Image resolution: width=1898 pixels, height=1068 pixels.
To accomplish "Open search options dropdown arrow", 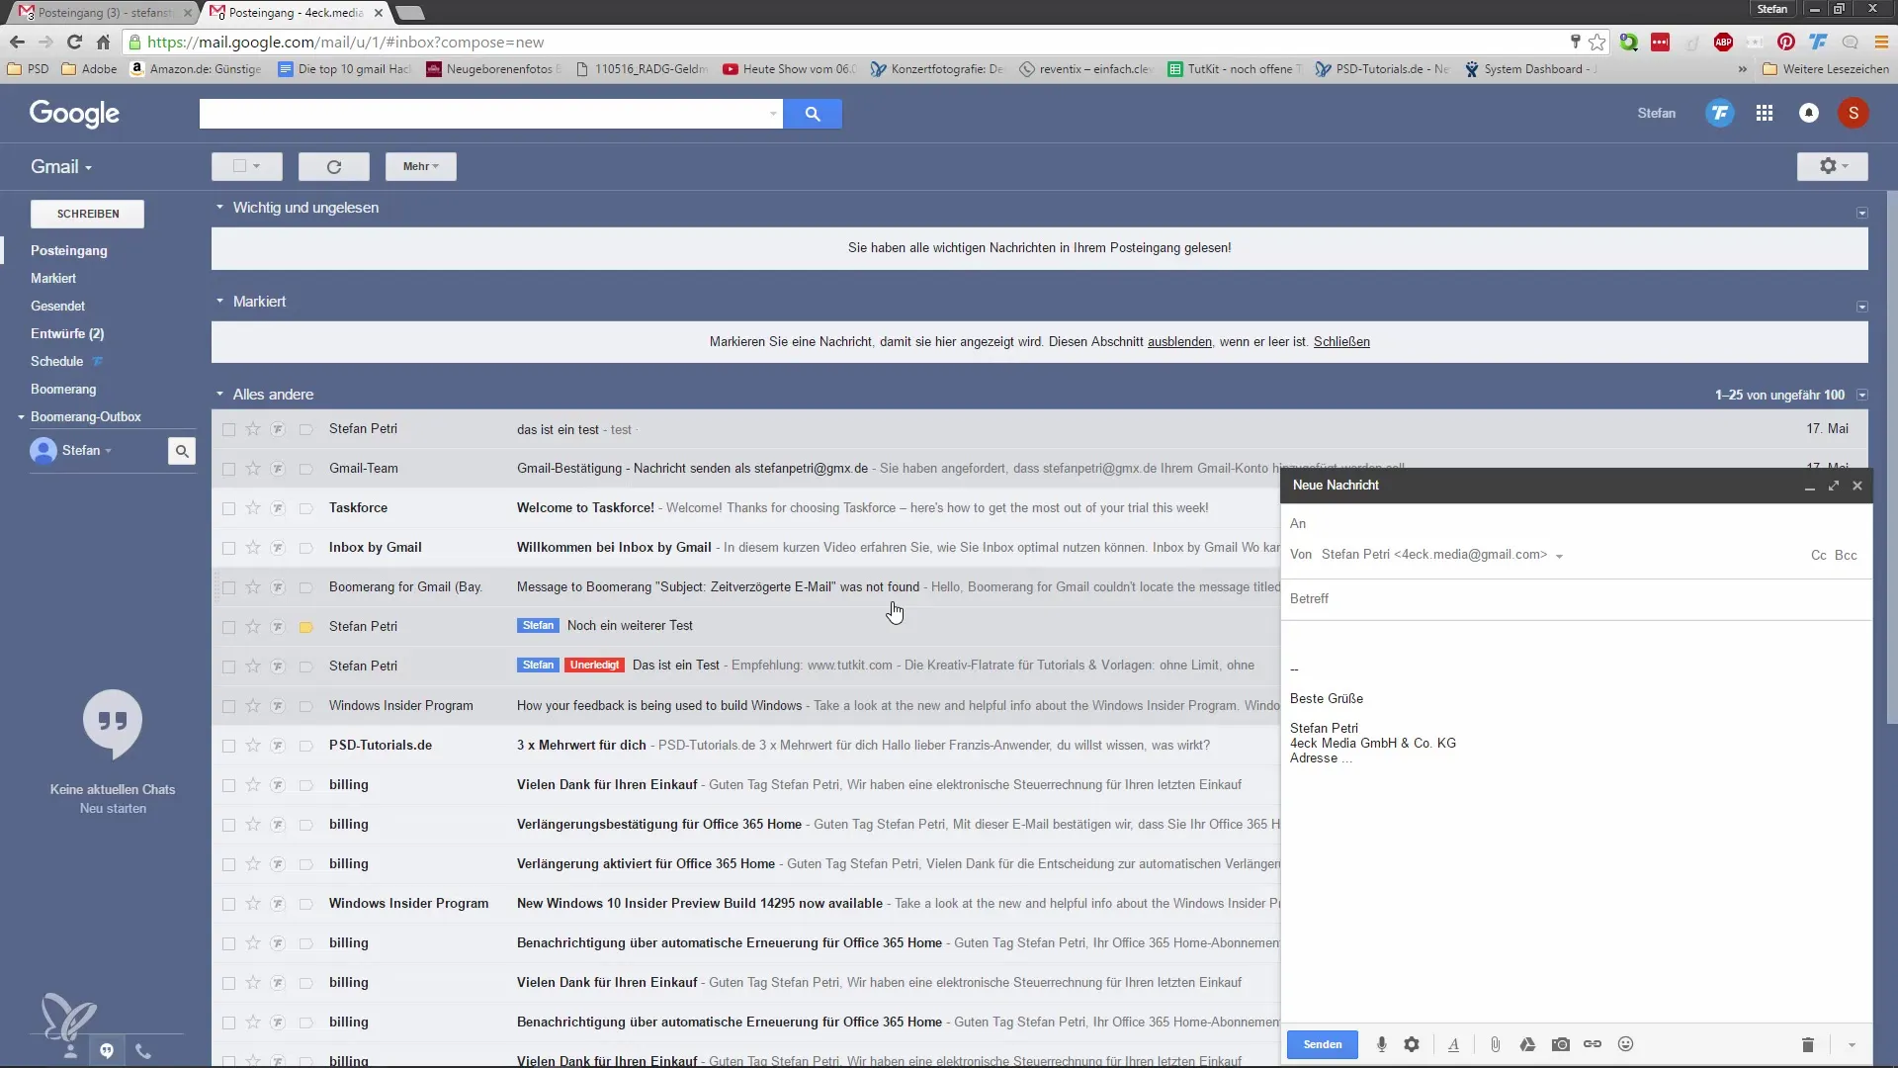I will tap(773, 114).
